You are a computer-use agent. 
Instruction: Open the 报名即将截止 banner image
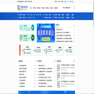click(x=46, y=33)
